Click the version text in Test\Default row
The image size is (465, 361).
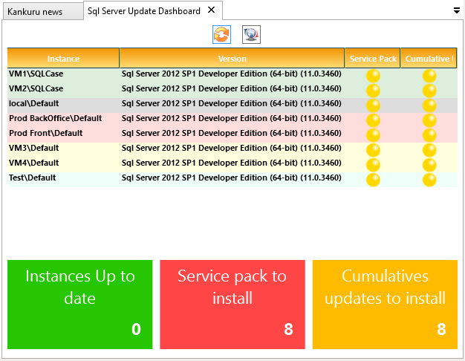click(x=232, y=178)
